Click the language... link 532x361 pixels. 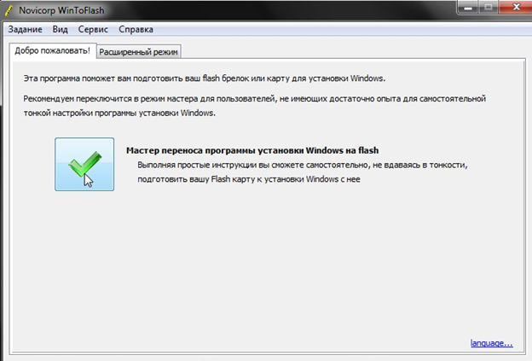(491, 343)
